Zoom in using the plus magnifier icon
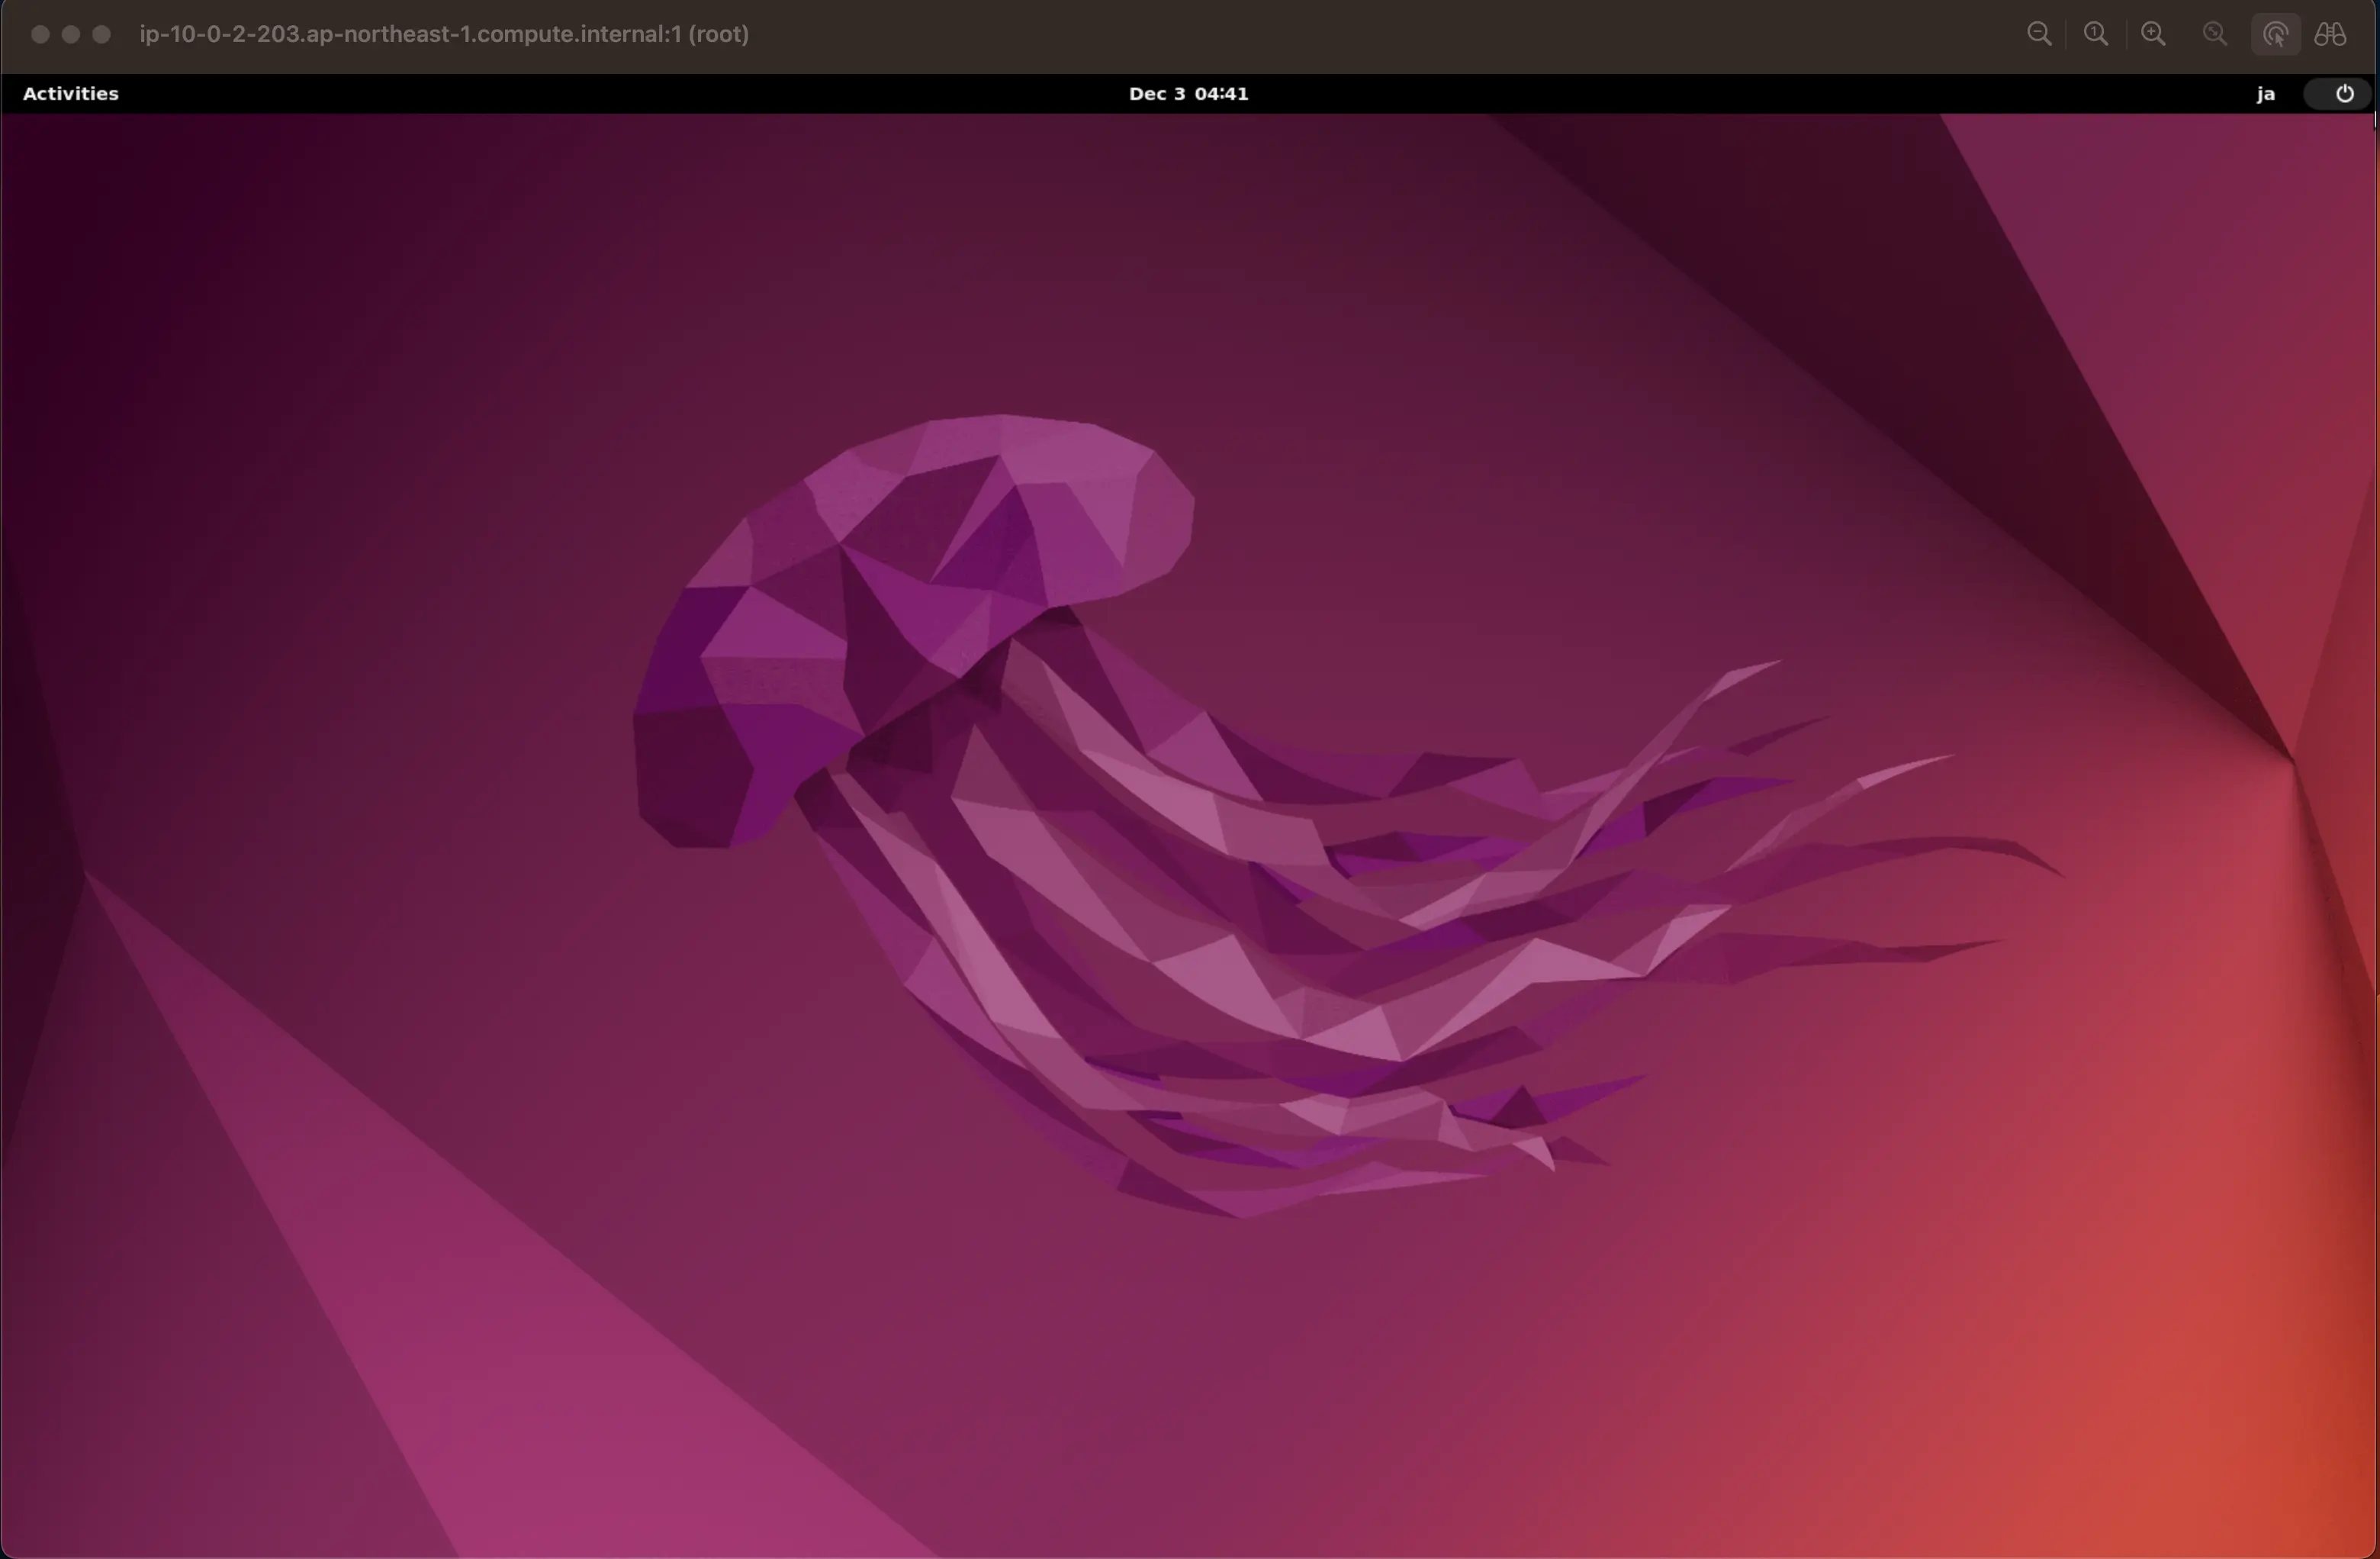Image resolution: width=2380 pixels, height=1559 pixels. coord(2153,34)
